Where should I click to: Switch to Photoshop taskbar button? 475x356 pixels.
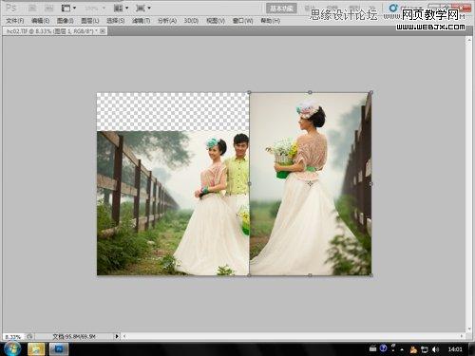[59, 349]
